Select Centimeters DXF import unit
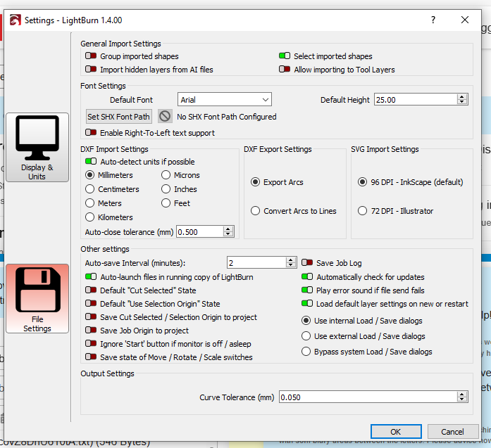Screen dimensions: 491x448 (90, 189)
